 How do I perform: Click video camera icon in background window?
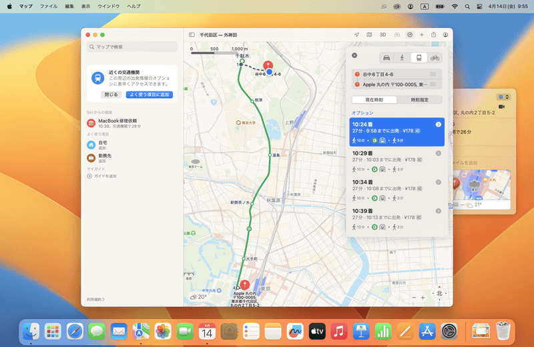502,107
